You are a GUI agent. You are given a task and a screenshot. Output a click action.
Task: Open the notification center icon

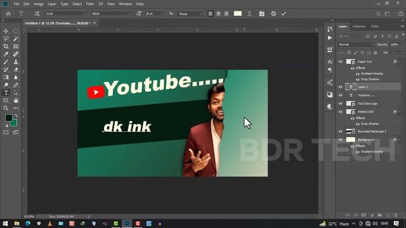click(396, 224)
